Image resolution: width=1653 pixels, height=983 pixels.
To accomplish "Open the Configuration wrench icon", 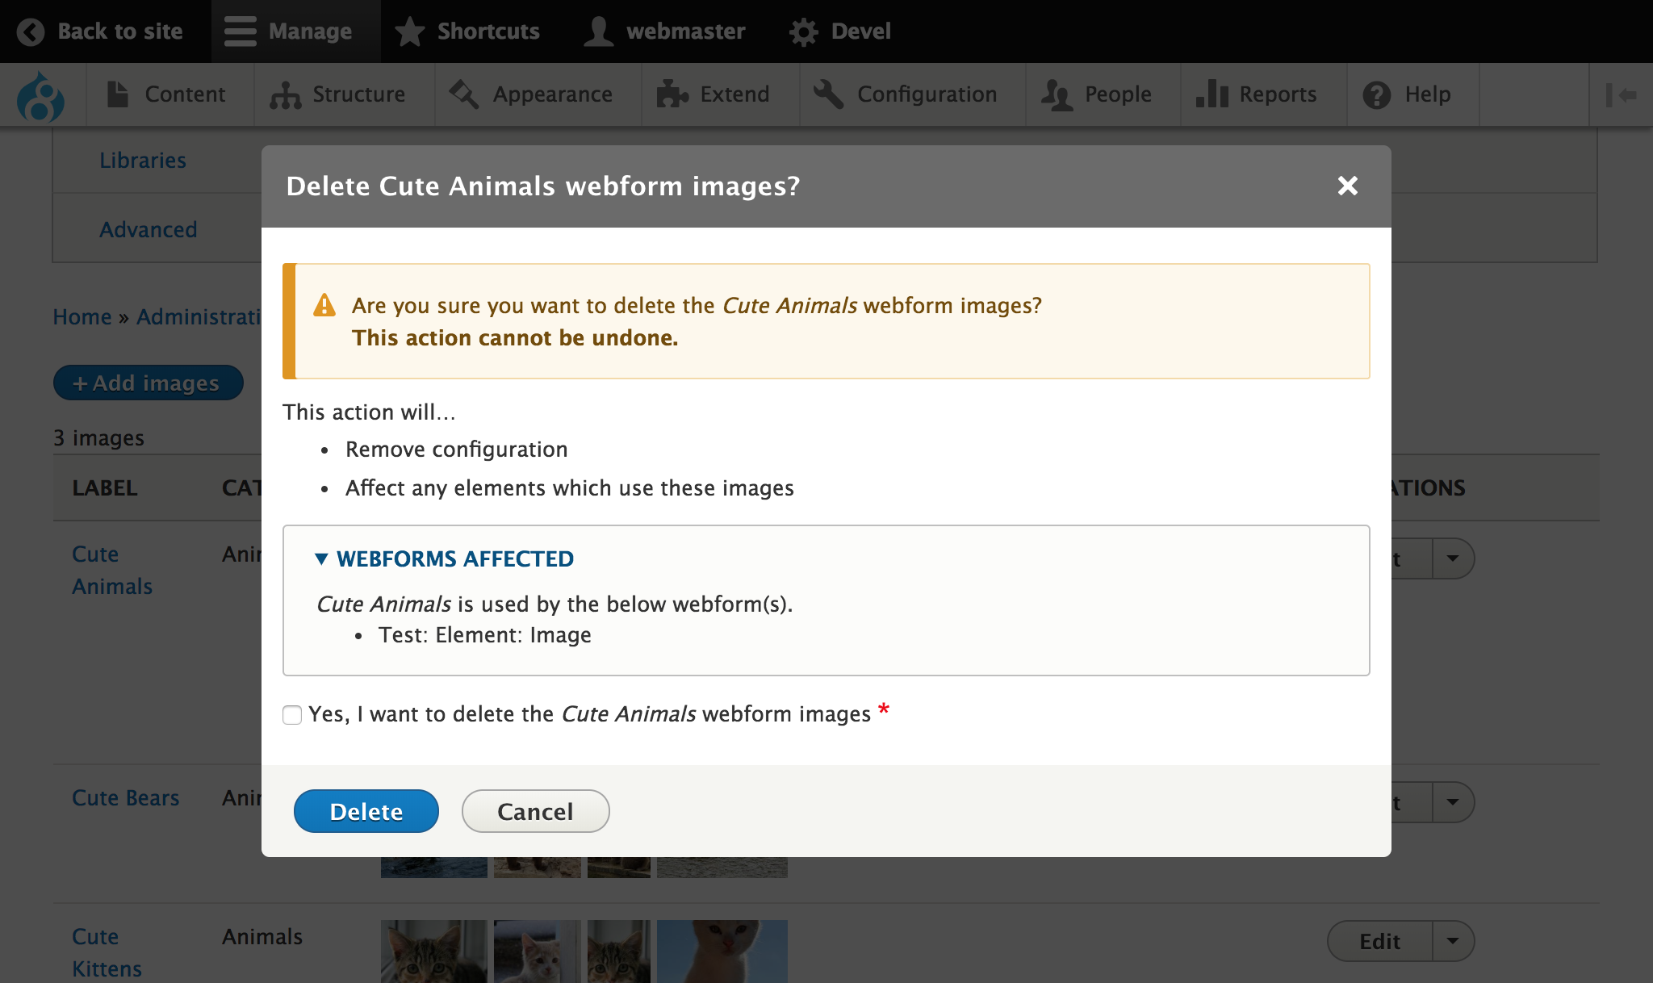I will (827, 94).
